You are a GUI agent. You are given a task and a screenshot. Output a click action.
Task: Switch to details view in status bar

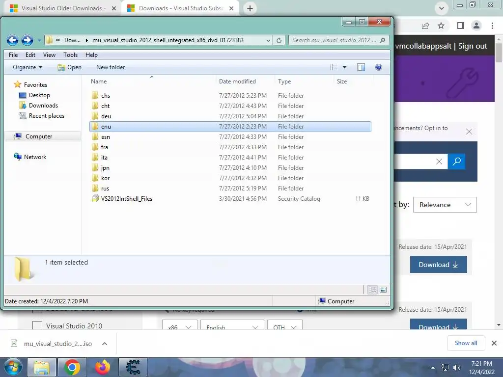pyautogui.click(x=372, y=290)
